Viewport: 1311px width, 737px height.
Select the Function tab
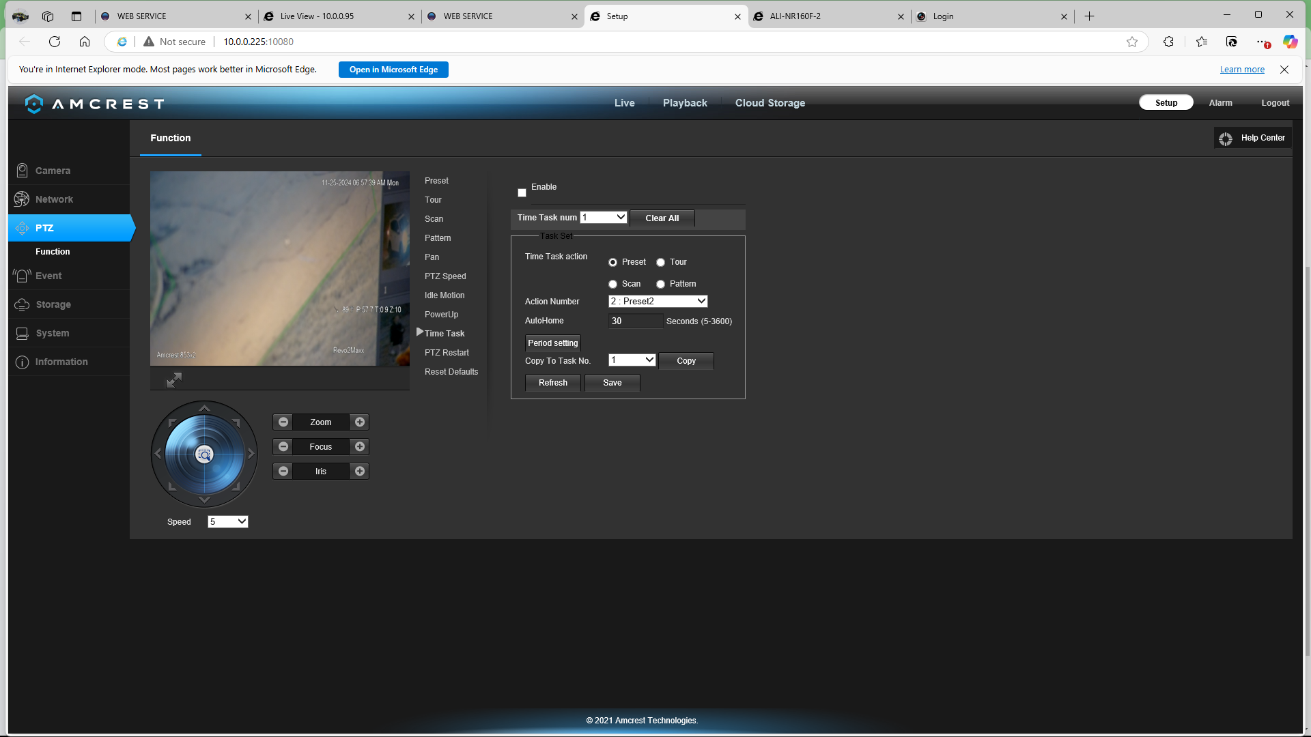click(x=171, y=139)
